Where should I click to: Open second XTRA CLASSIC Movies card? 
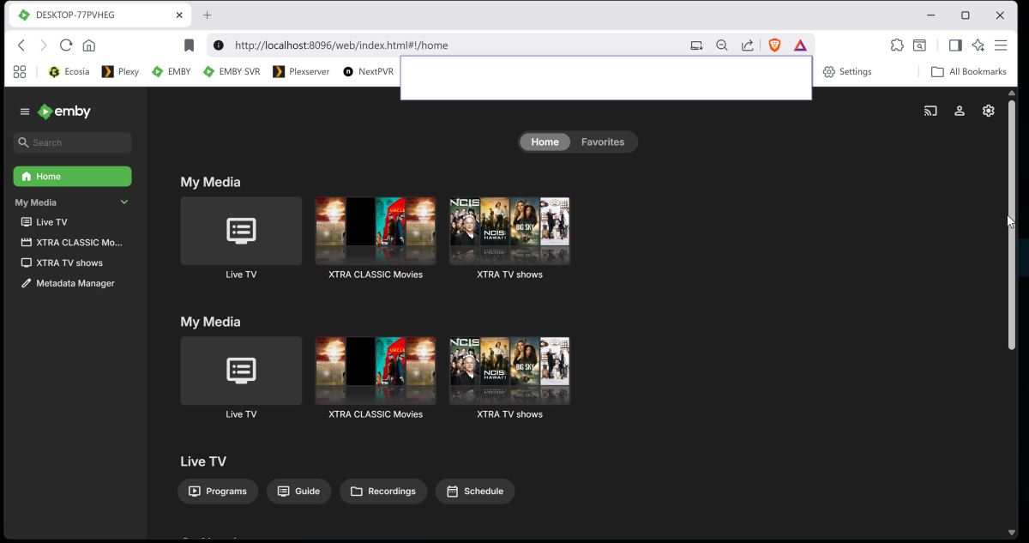(x=376, y=371)
